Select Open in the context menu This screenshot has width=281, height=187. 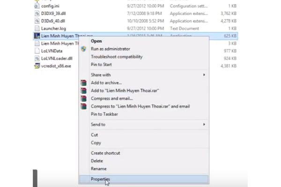click(96, 41)
